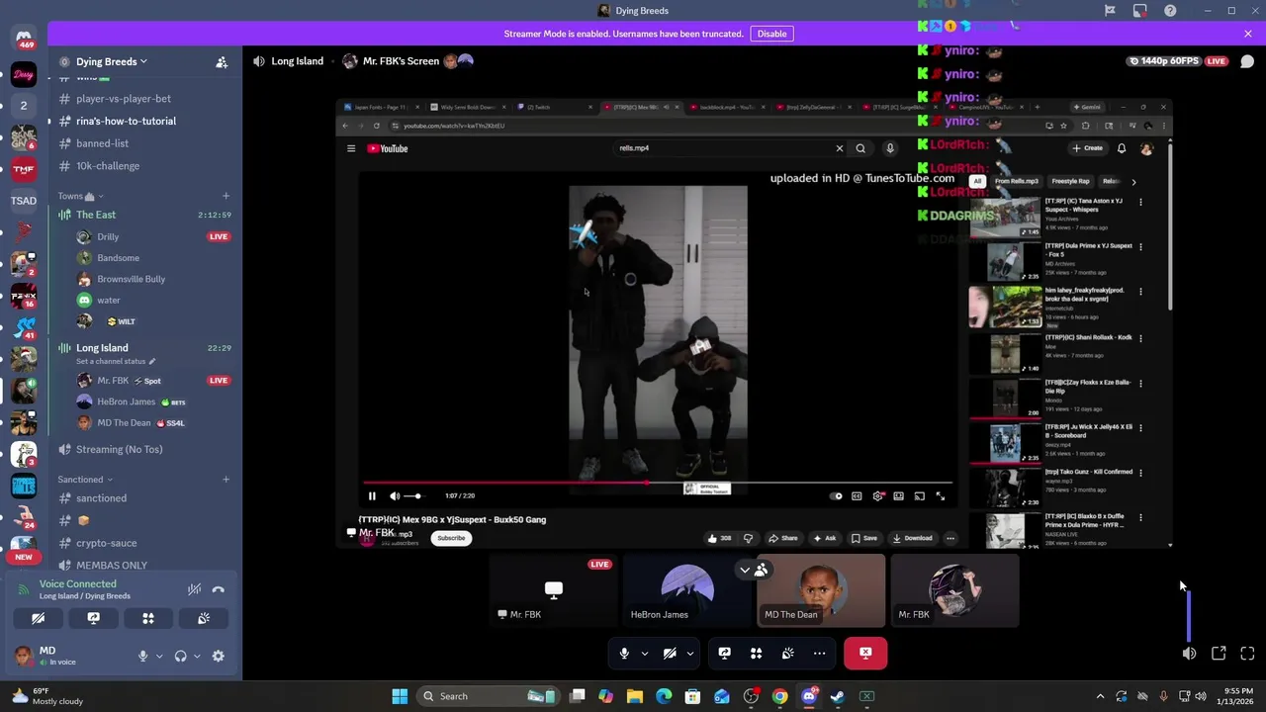
Task: Open the 1440p 60FPS stream quality indicator
Action: [x=1164, y=61]
